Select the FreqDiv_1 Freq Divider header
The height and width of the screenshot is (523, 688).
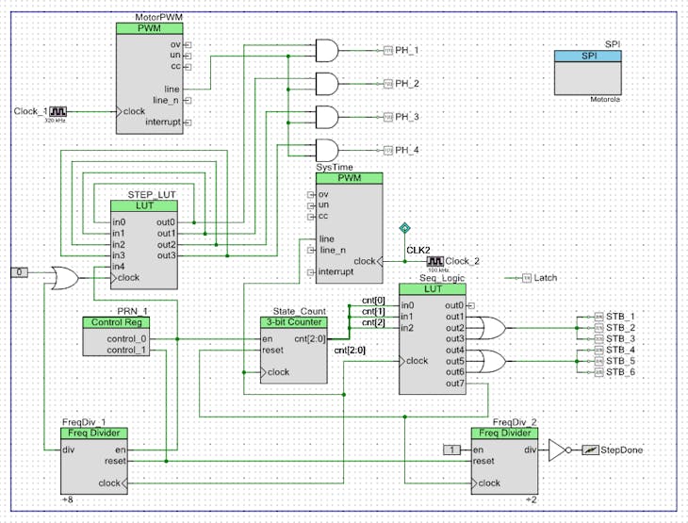tap(94, 433)
